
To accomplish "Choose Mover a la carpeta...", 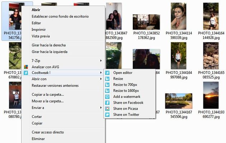I will tap(48, 101).
